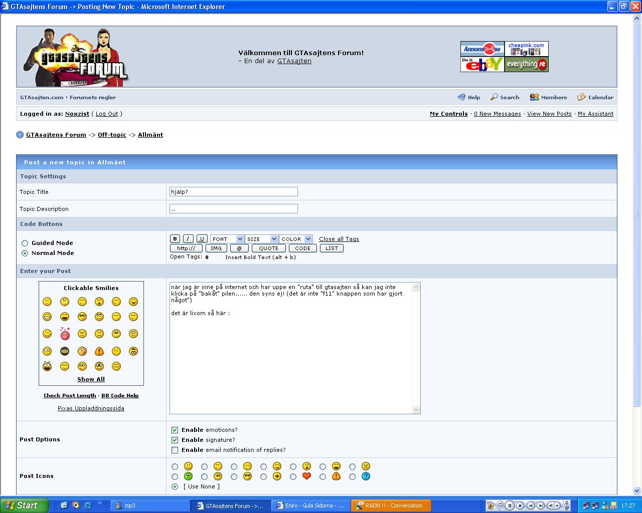Click Show All smilies link
Image resolution: width=642 pixels, height=513 pixels.
tap(91, 379)
